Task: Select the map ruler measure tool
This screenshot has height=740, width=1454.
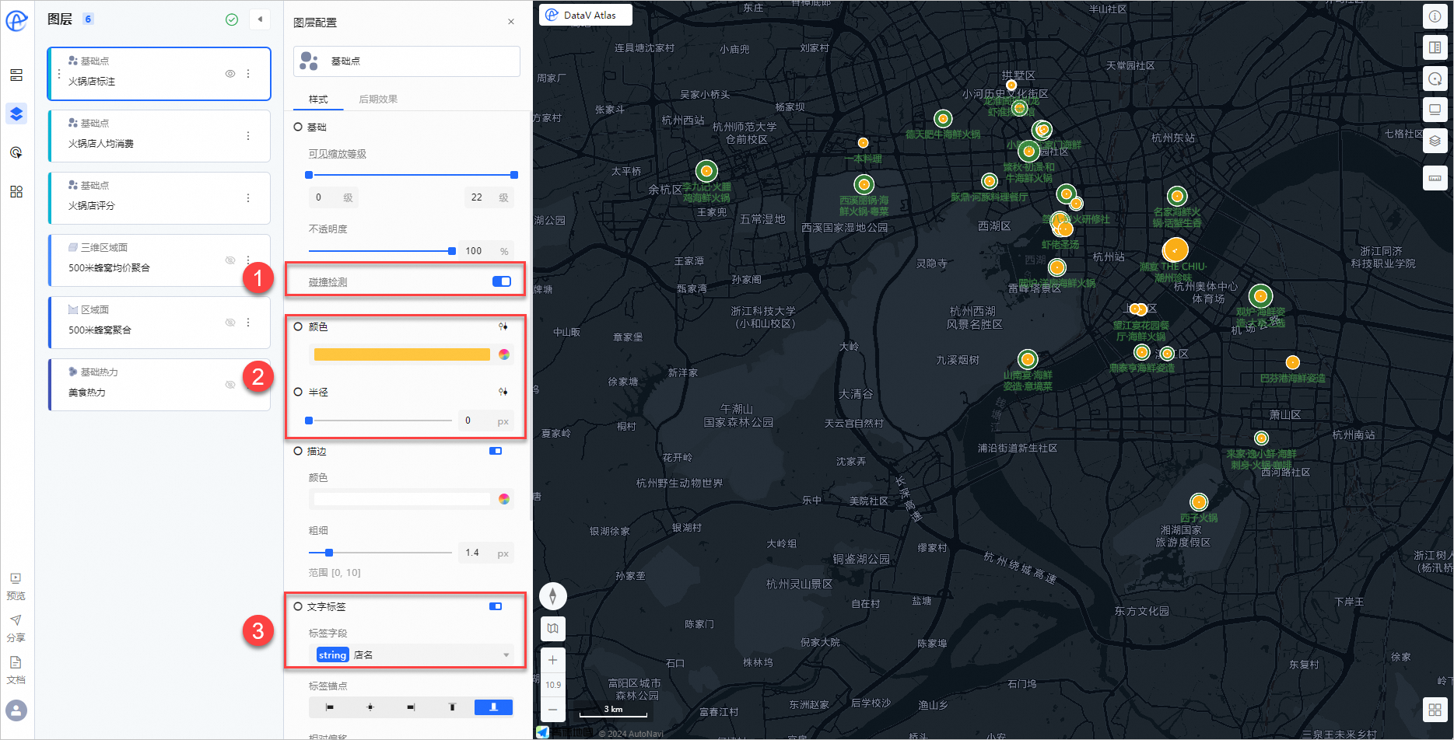Action: [1435, 178]
